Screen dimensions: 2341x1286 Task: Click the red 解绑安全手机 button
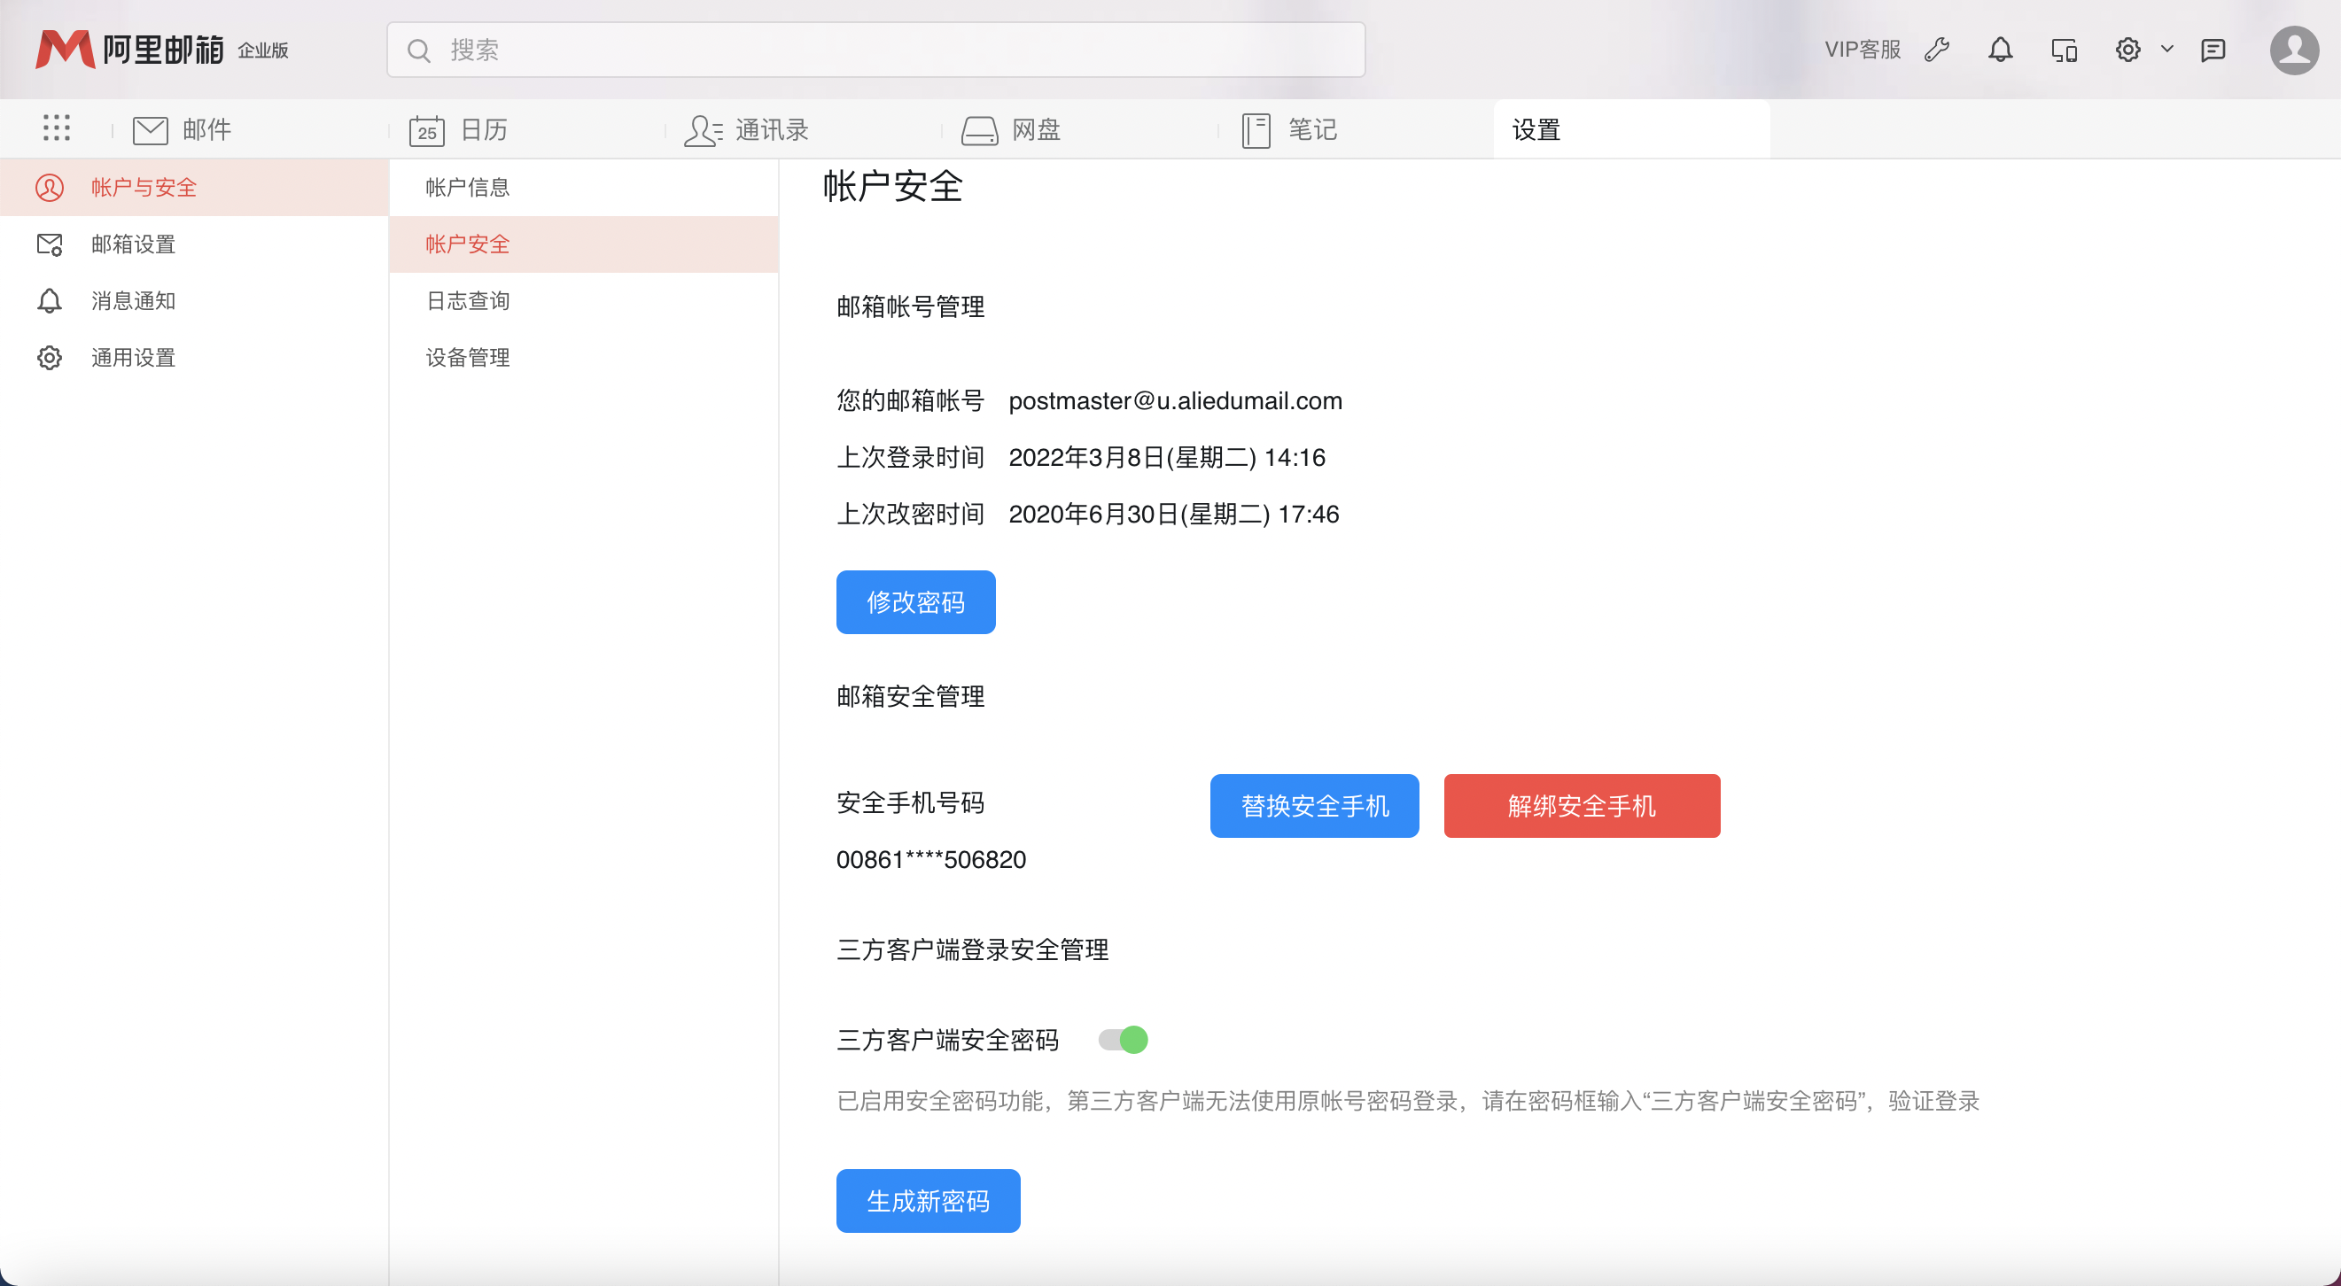pyautogui.click(x=1582, y=806)
